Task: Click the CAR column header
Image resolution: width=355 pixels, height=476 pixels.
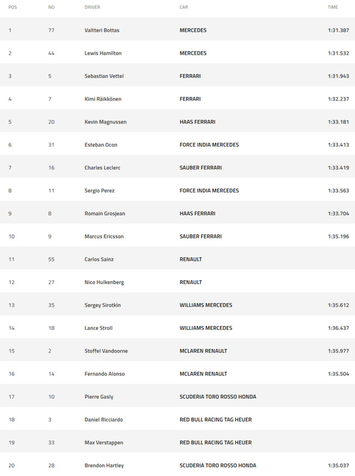Action: pyautogui.click(x=184, y=7)
